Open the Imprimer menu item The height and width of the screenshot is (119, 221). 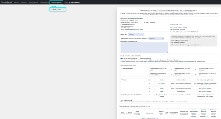[16, 2]
